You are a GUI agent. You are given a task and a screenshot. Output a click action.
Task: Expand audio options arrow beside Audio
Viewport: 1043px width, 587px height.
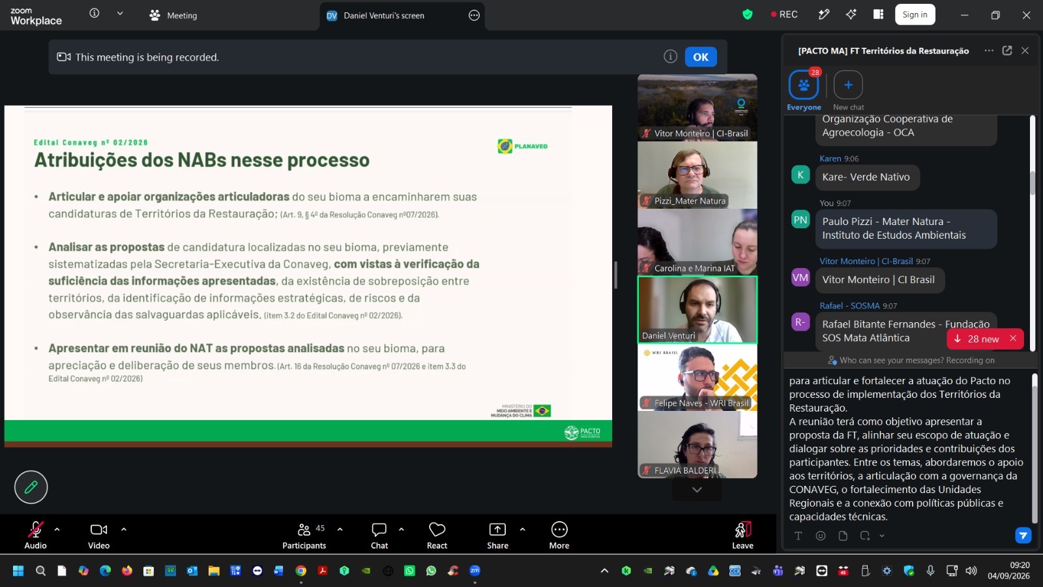[x=57, y=529]
